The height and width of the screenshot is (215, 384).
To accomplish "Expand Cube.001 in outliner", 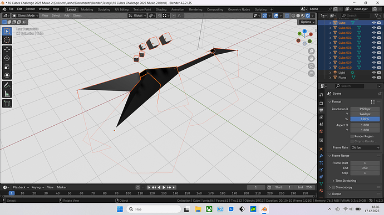I will point(330,28).
